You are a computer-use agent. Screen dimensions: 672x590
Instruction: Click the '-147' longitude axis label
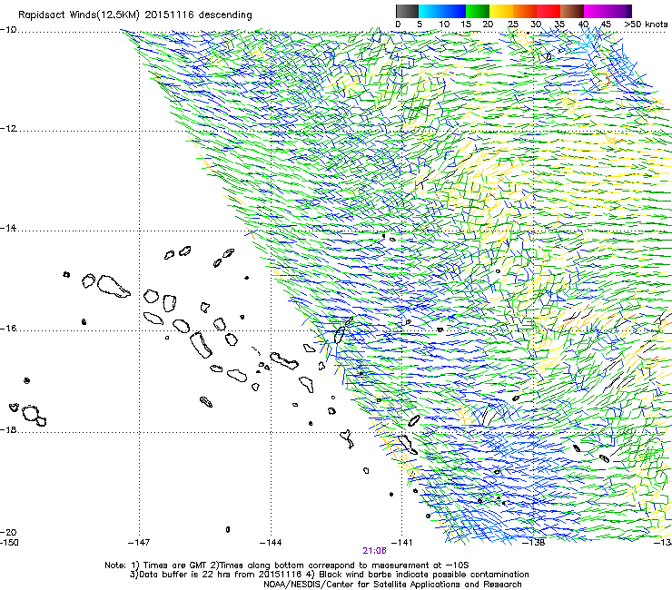pos(139,543)
